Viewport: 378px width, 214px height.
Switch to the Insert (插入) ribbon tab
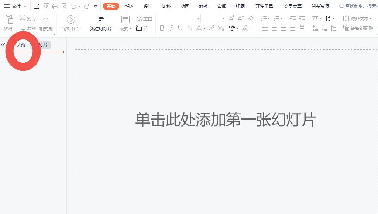coord(129,6)
